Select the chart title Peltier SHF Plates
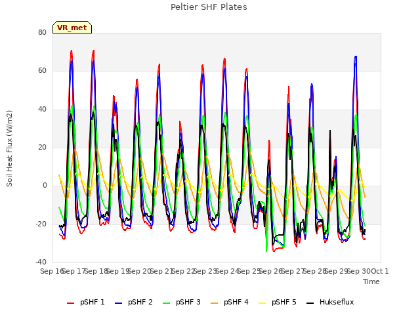Screen dimensions: 420x315 tap(209, 7)
